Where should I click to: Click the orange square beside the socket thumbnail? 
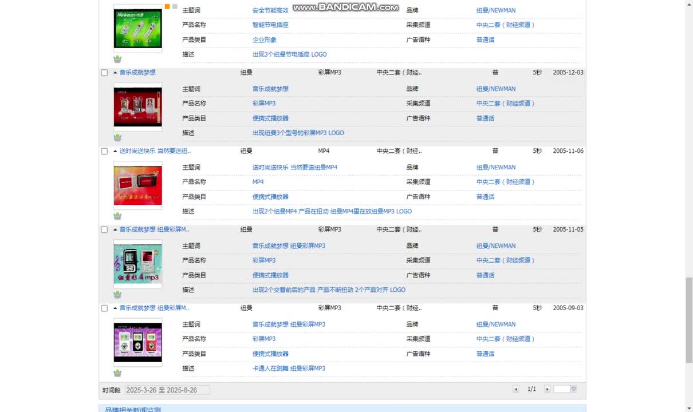click(x=167, y=6)
